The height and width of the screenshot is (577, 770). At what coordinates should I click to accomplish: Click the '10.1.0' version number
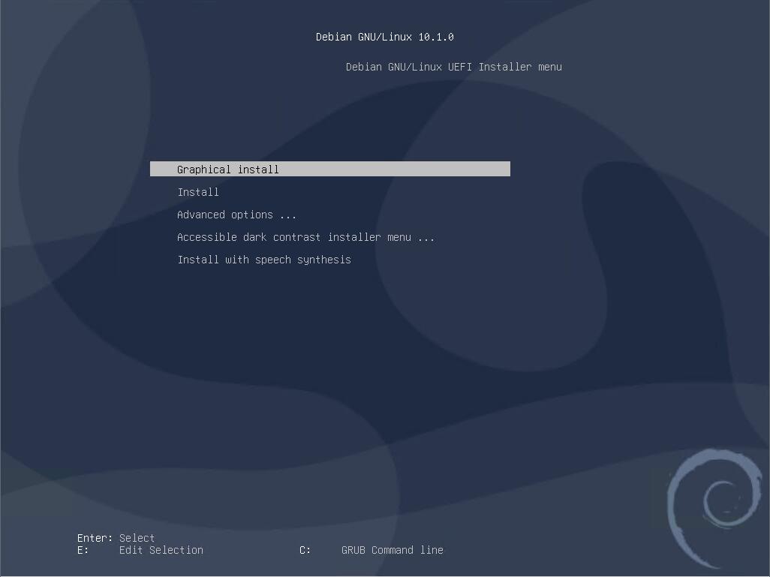click(435, 37)
